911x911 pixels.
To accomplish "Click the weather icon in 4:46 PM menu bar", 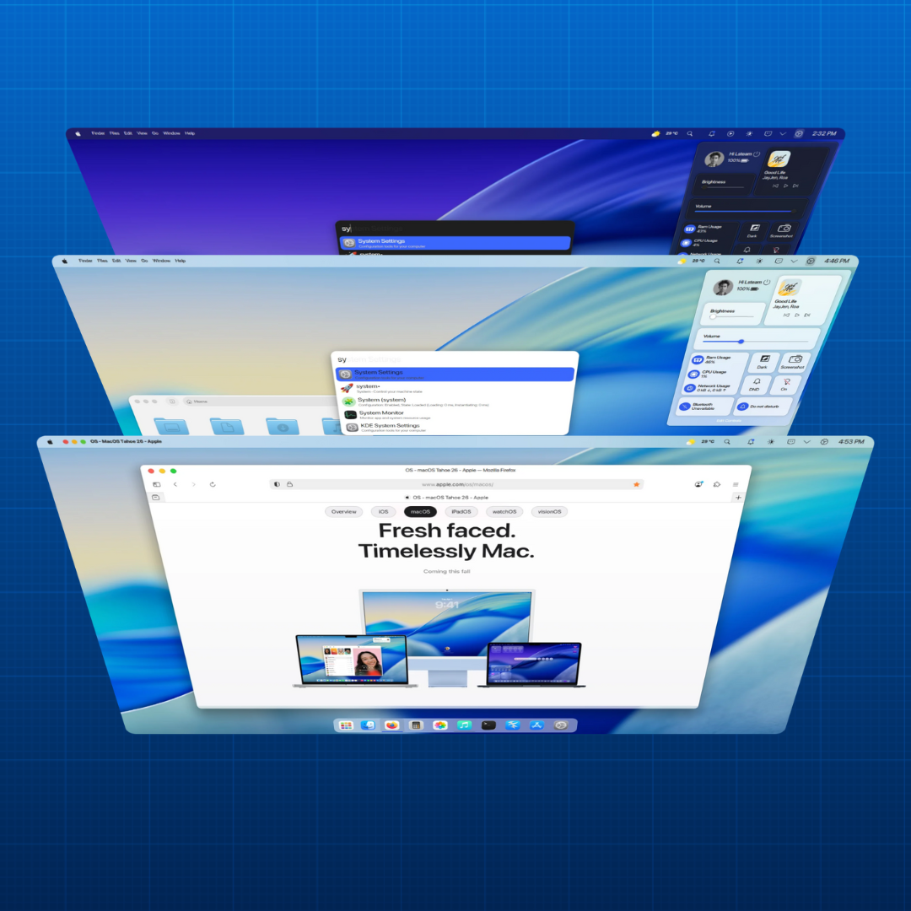I will [682, 261].
